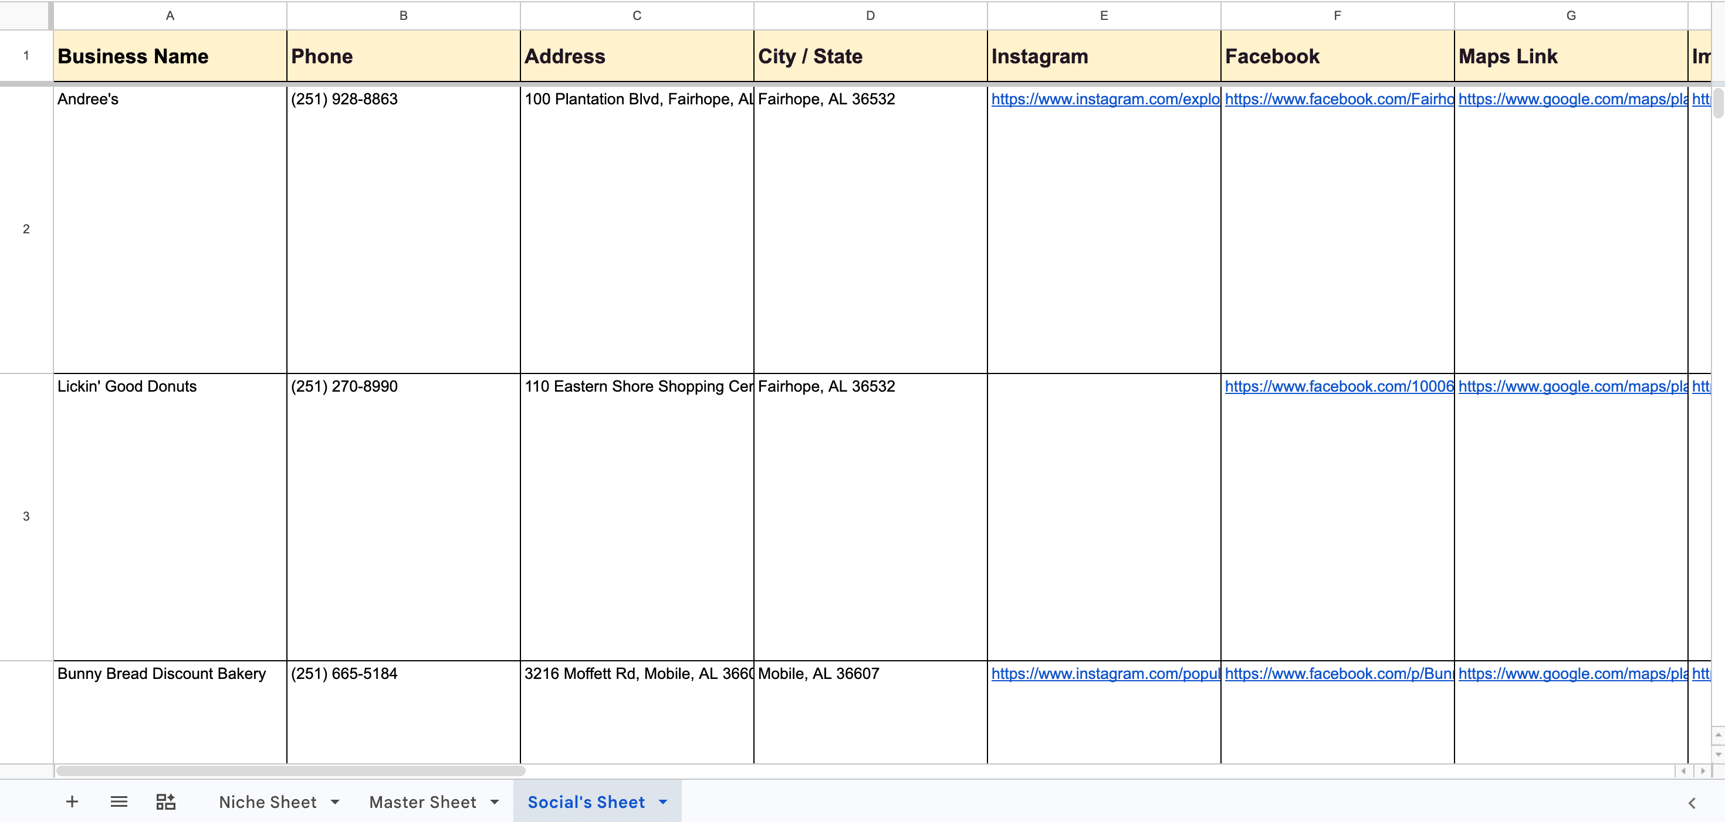
Task: Select the Andree's name cell
Action: [x=170, y=230]
